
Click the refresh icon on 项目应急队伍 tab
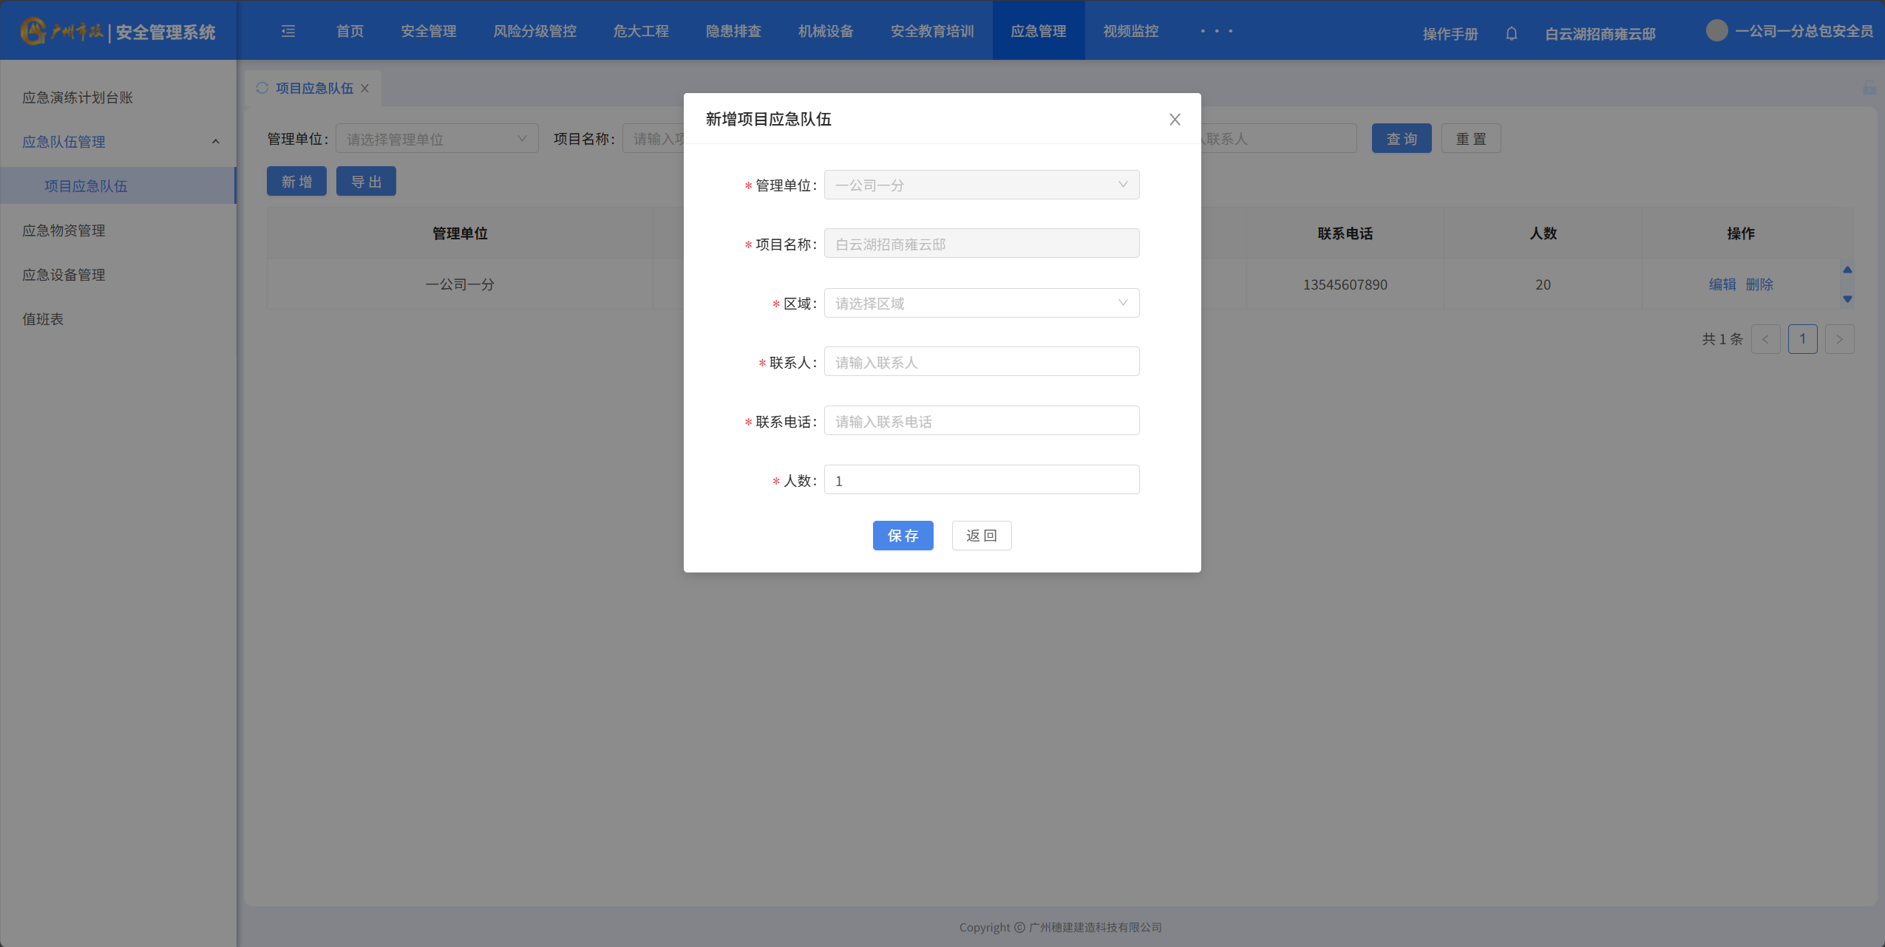point(262,88)
